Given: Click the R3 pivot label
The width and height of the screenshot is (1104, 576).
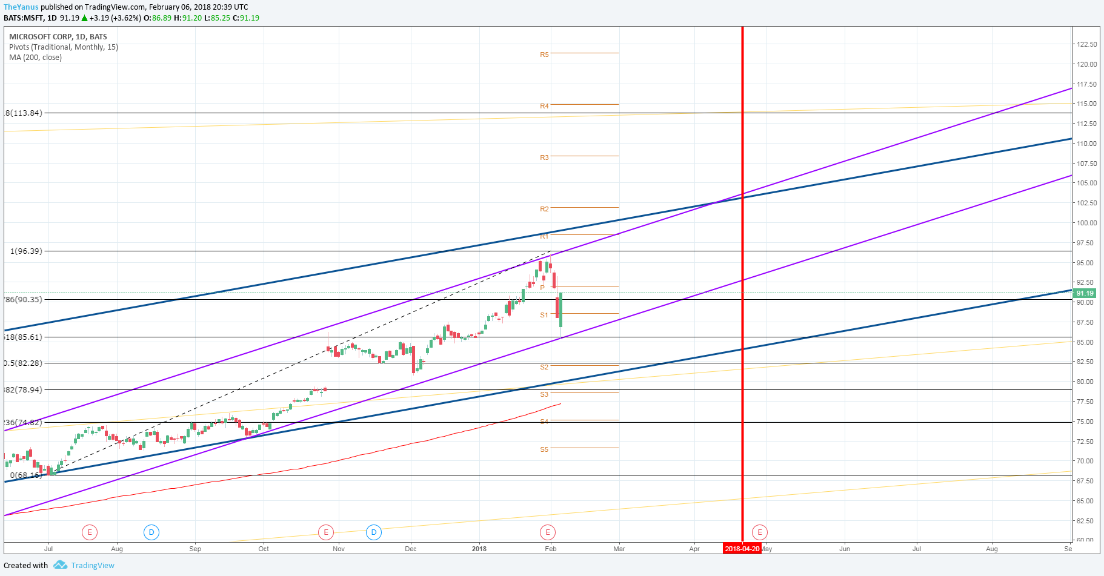Looking at the screenshot, I should pos(544,157).
